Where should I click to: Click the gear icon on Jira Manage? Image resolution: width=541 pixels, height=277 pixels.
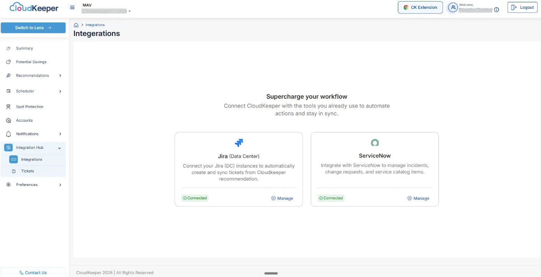(x=274, y=198)
